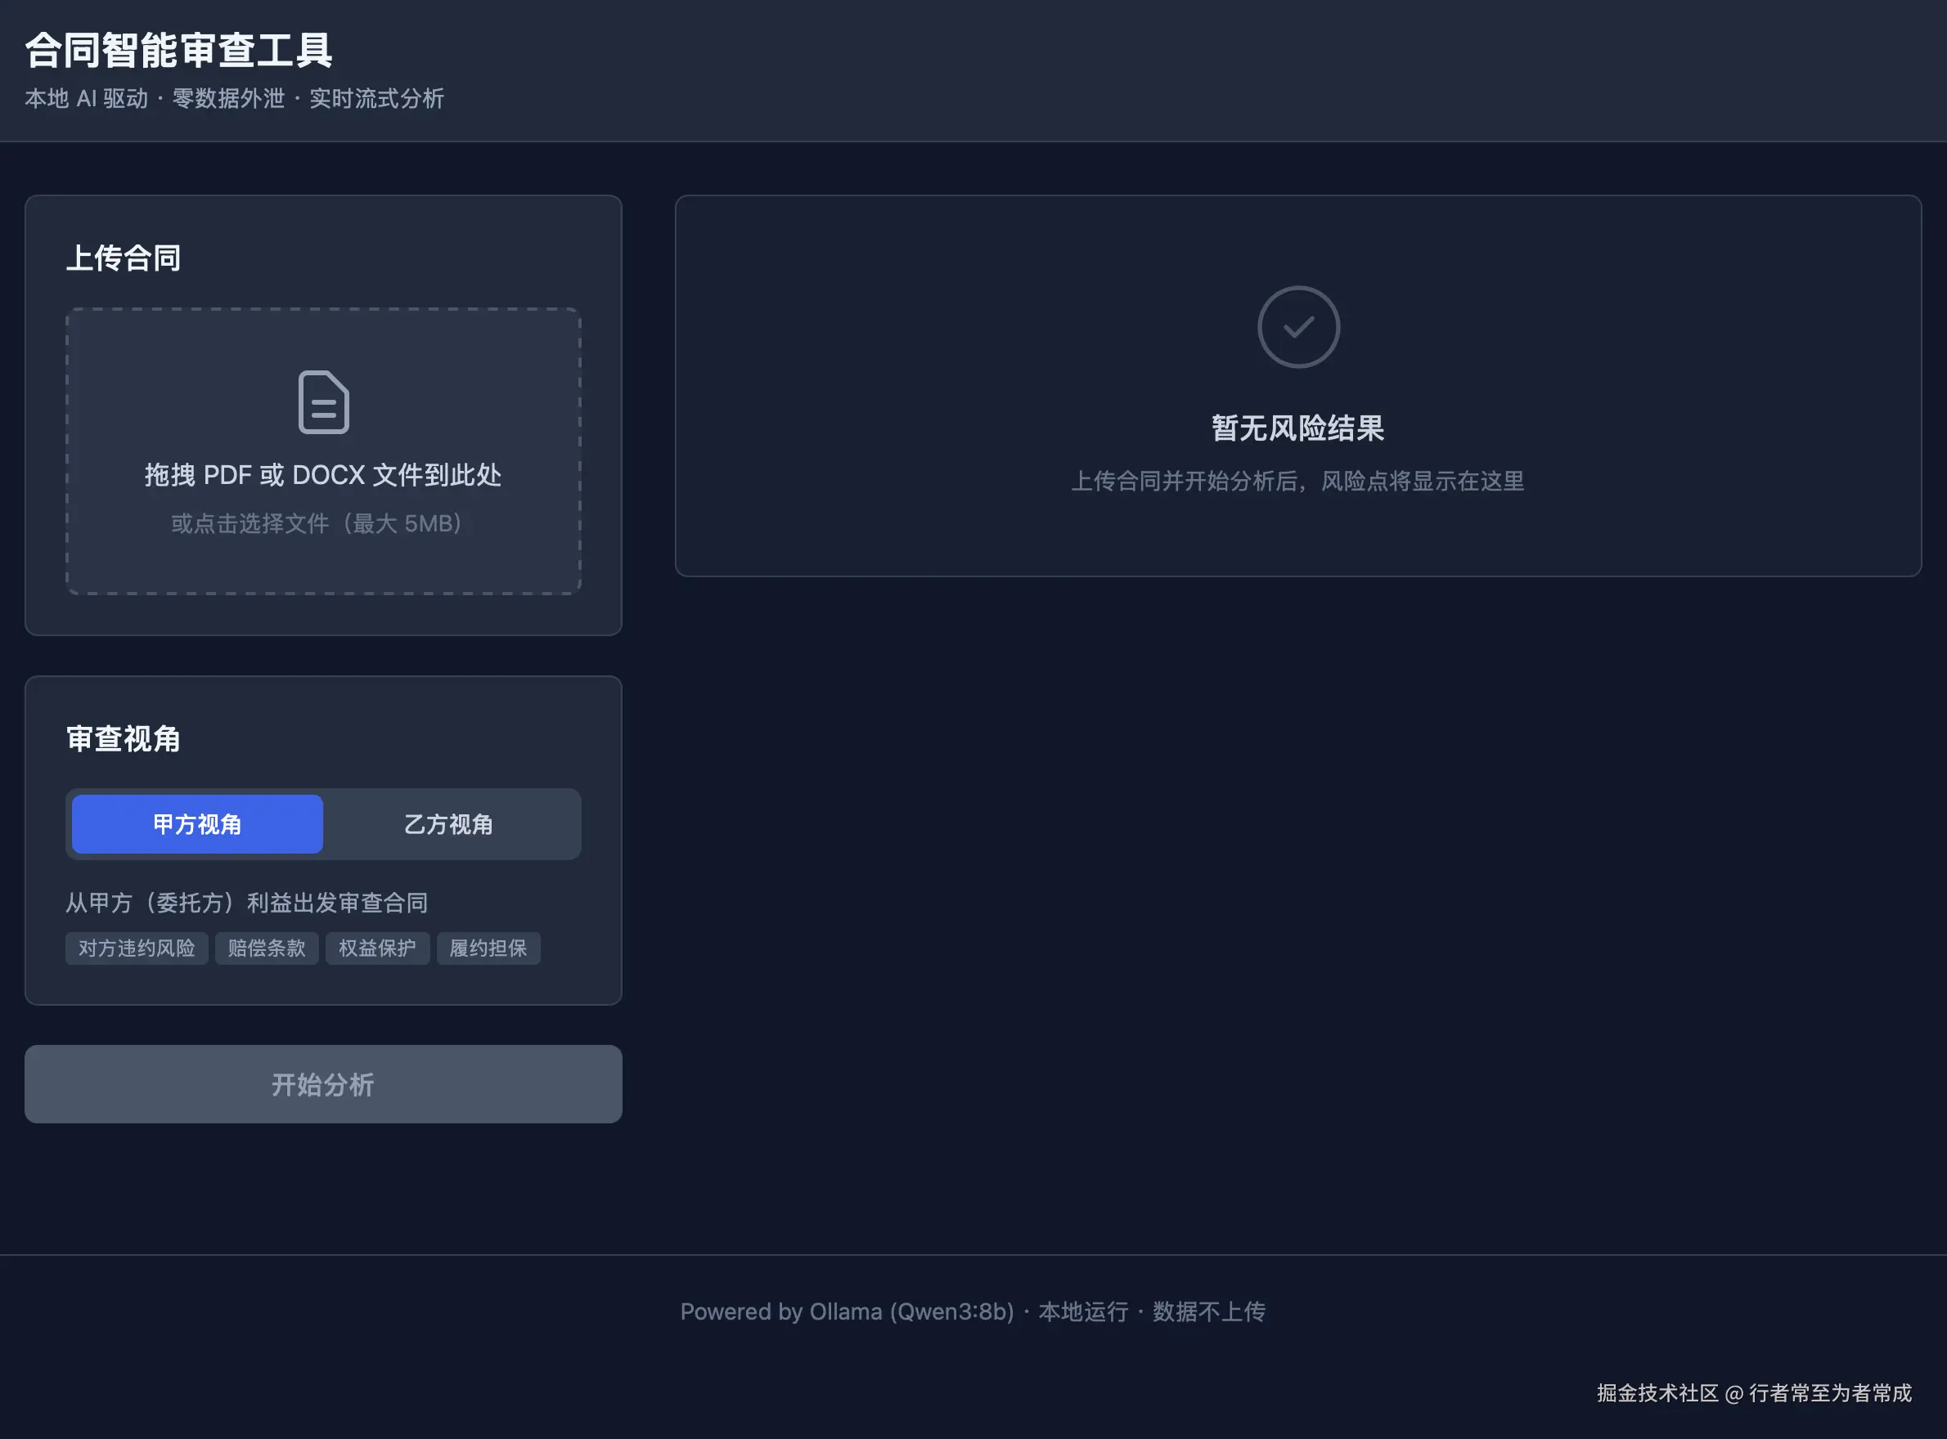Click the checkmark circle icon in results panel
Screen dimensions: 1947x1439
tap(1297, 327)
